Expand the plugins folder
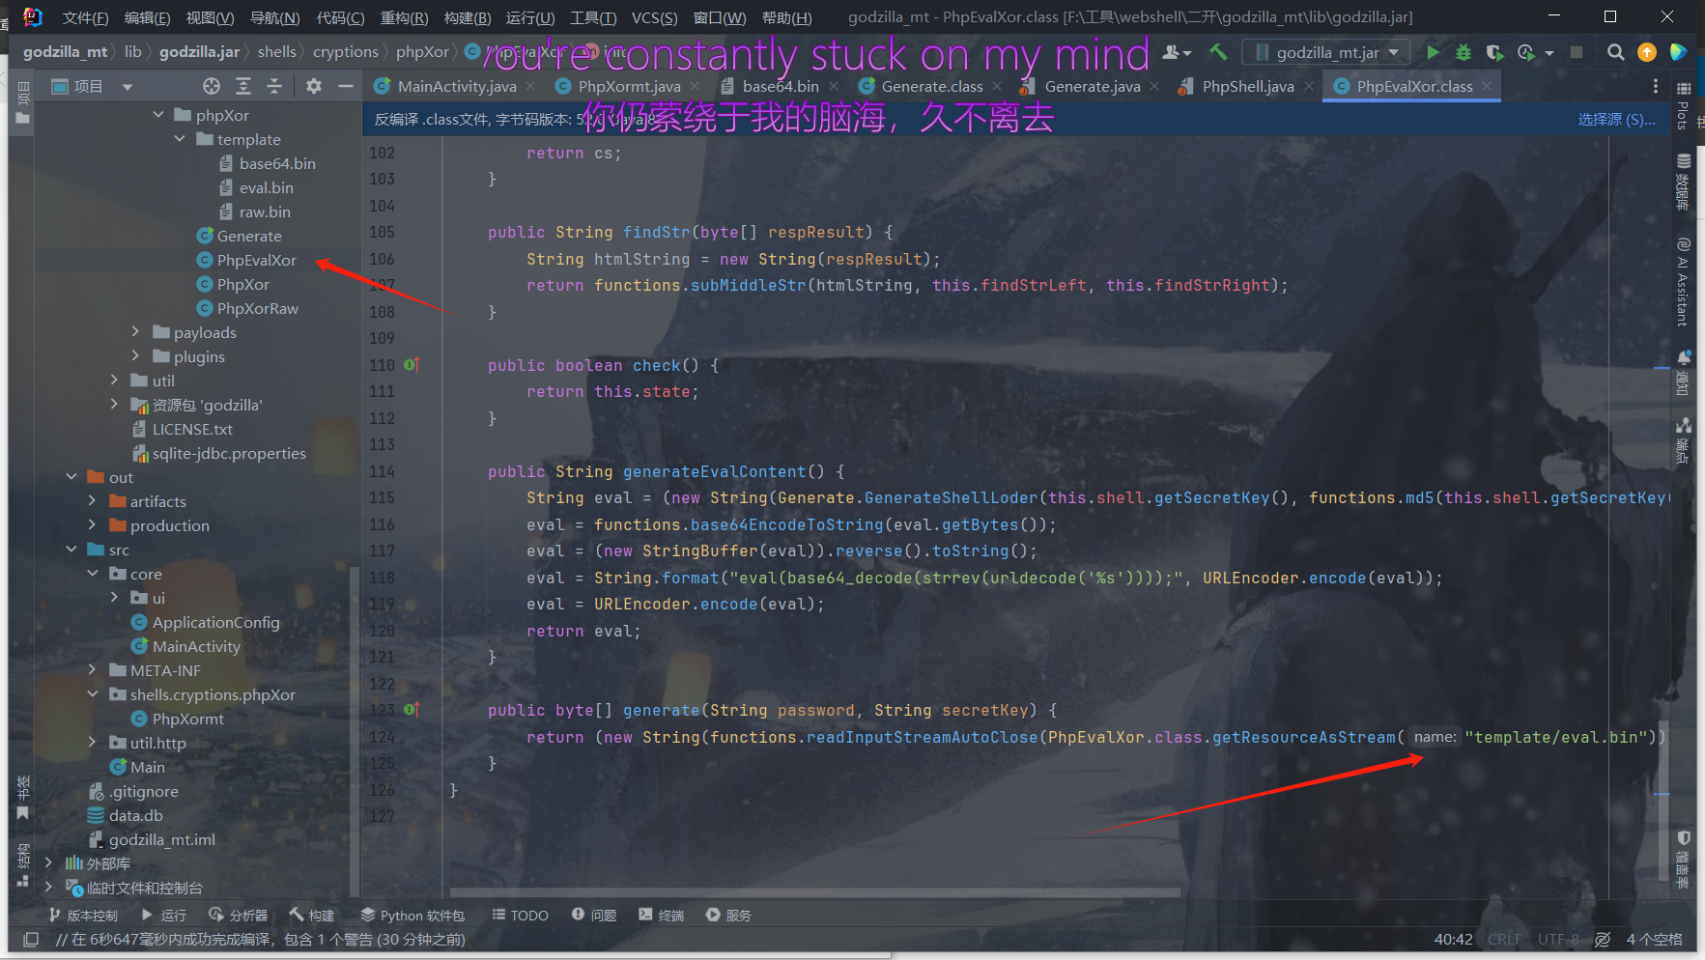The image size is (1705, 960). point(135,356)
